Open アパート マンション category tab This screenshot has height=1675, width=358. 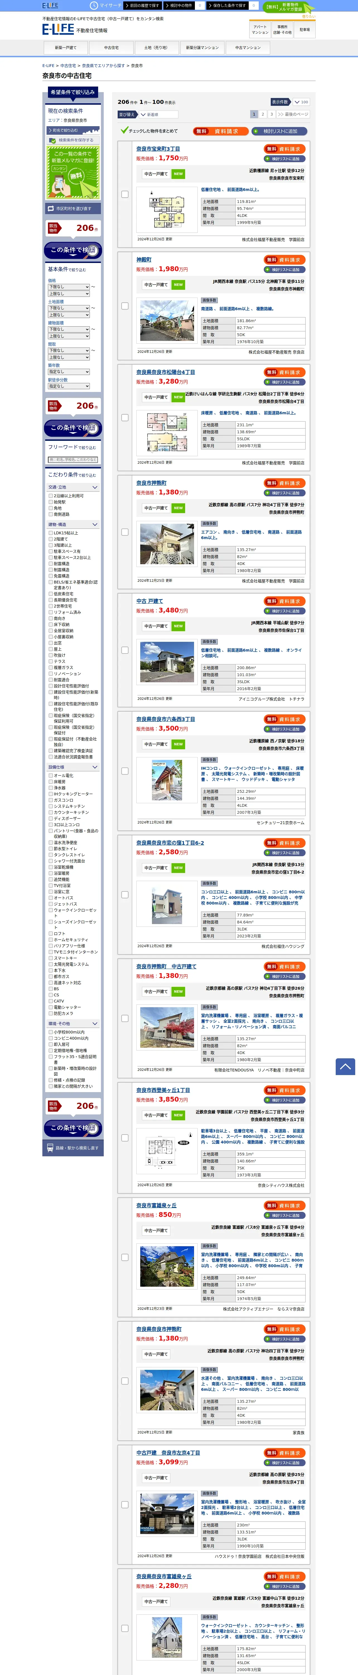point(260,29)
